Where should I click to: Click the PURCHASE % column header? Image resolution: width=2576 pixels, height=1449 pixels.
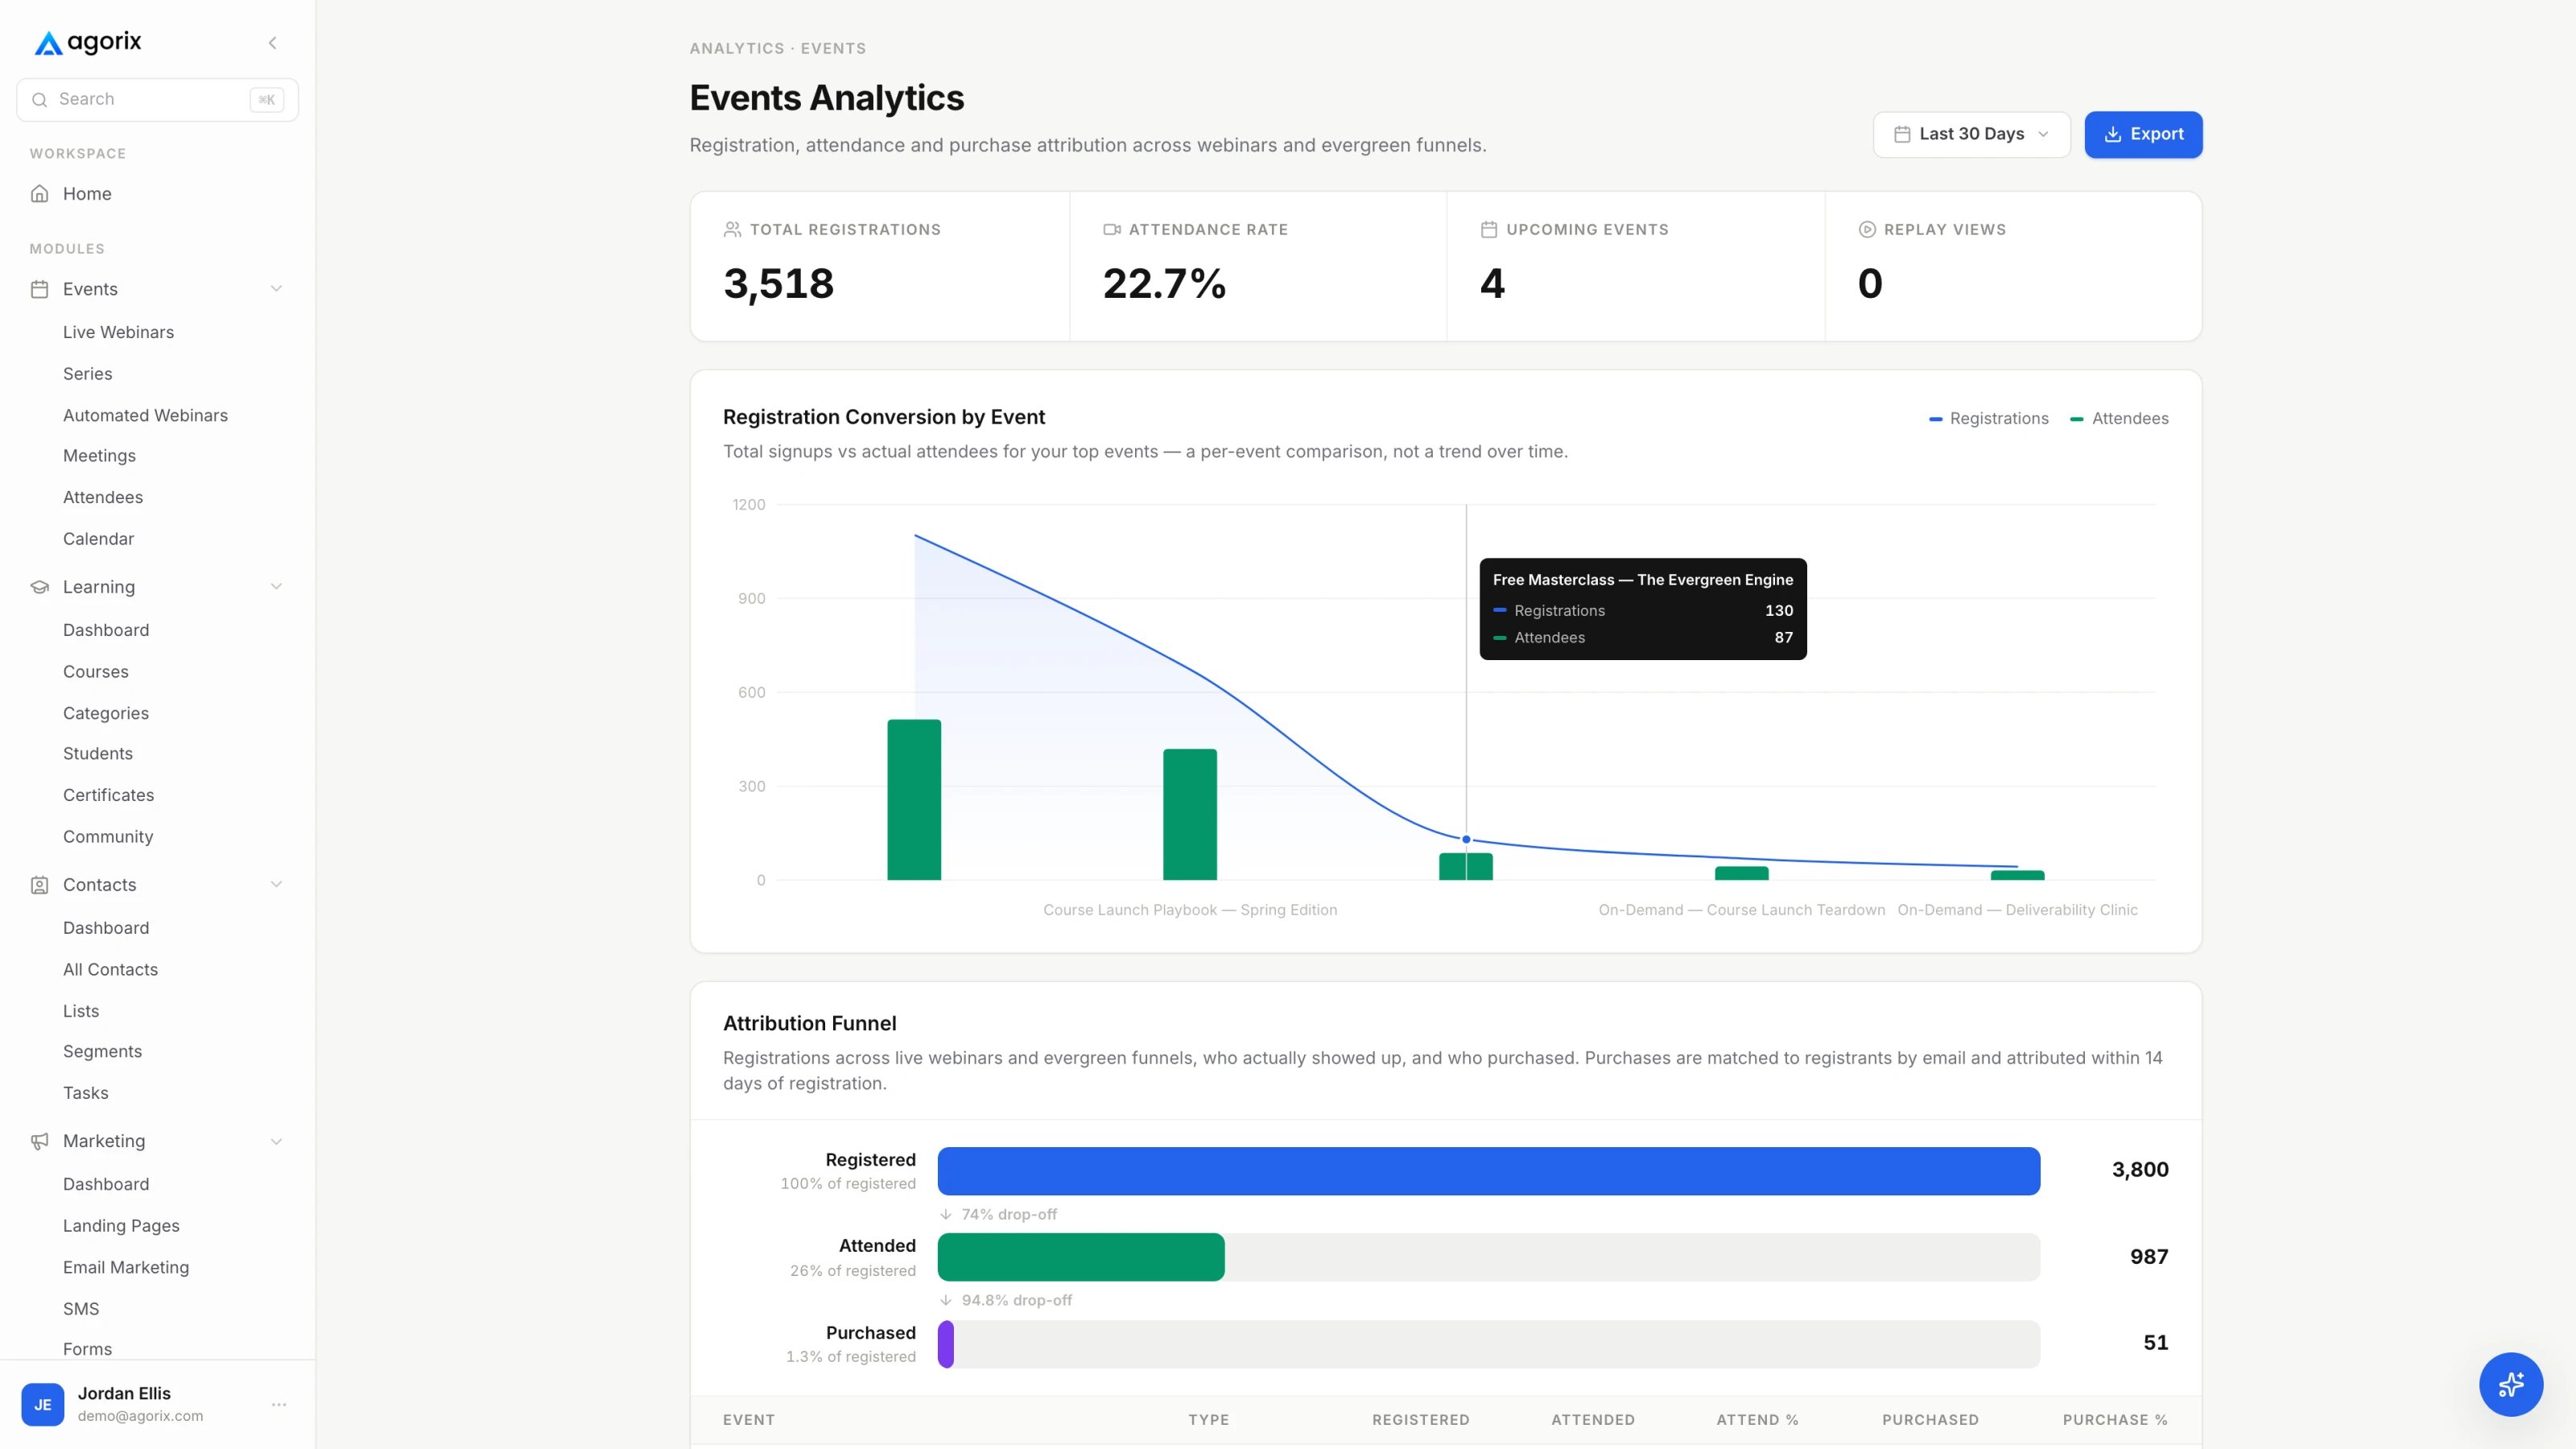pyautogui.click(x=2115, y=1420)
